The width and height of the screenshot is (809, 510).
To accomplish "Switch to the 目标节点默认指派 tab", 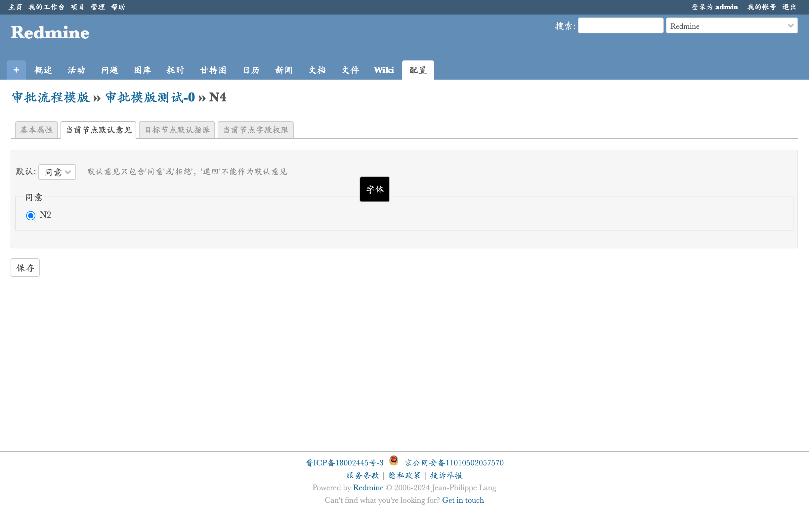I will point(177,130).
